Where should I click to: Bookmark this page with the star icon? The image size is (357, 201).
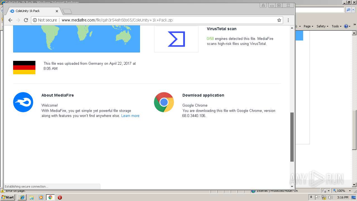[x=279, y=20]
